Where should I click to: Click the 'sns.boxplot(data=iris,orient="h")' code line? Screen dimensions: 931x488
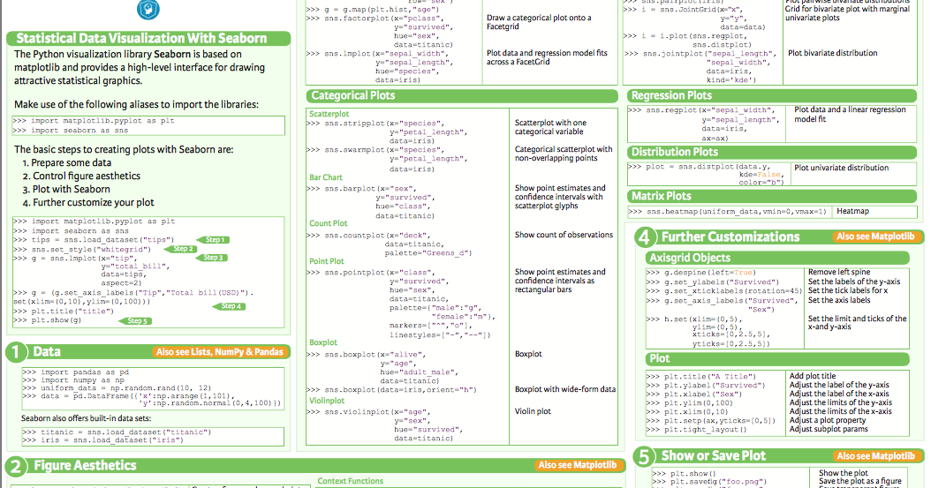[x=391, y=390]
